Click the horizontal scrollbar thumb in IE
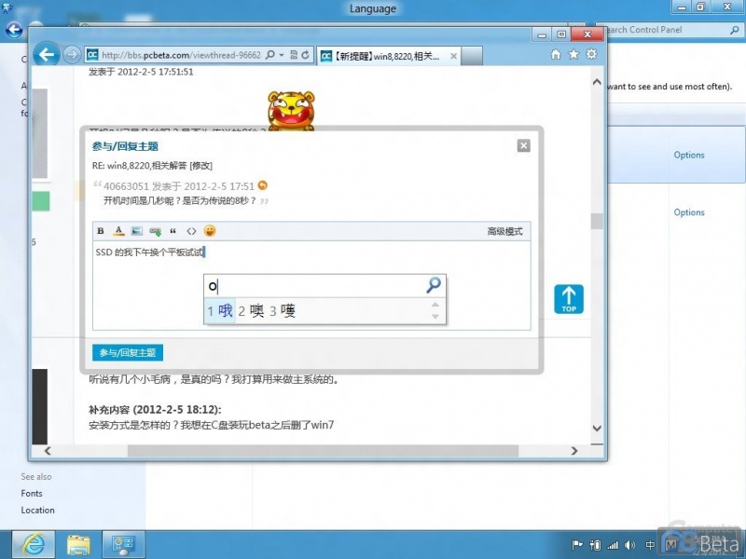The image size is (746, 559). 323,451
